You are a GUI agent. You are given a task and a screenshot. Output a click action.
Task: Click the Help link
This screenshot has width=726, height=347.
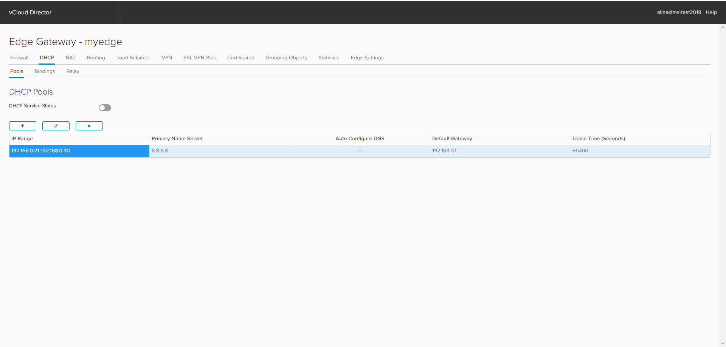[x=711, y=12]
